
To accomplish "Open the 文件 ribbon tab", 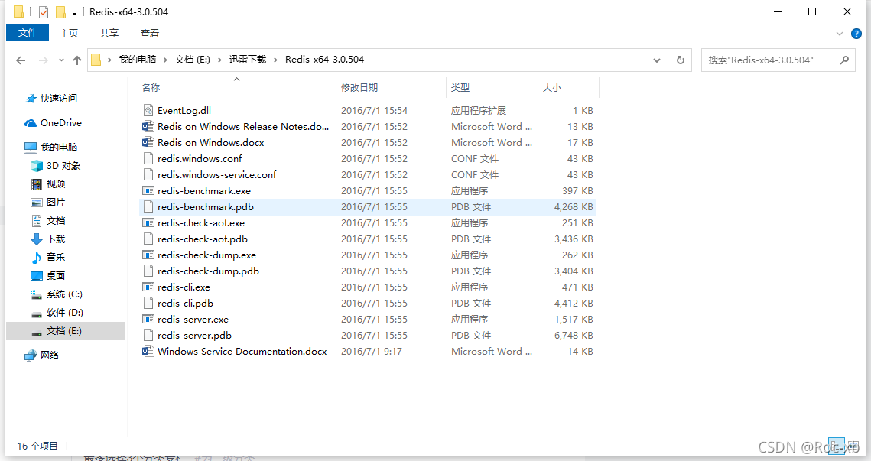I will tap(28, 33).
